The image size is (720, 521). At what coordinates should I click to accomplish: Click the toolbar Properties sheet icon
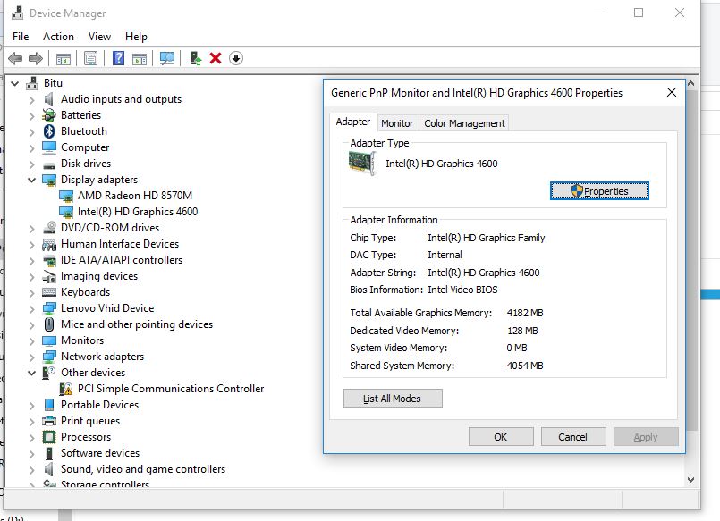(x=91, y=58)
